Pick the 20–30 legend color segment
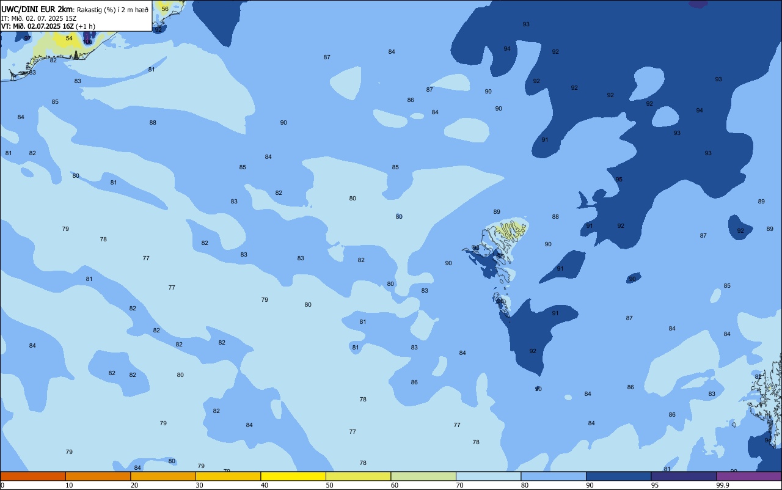 click(x=163, y=476)
